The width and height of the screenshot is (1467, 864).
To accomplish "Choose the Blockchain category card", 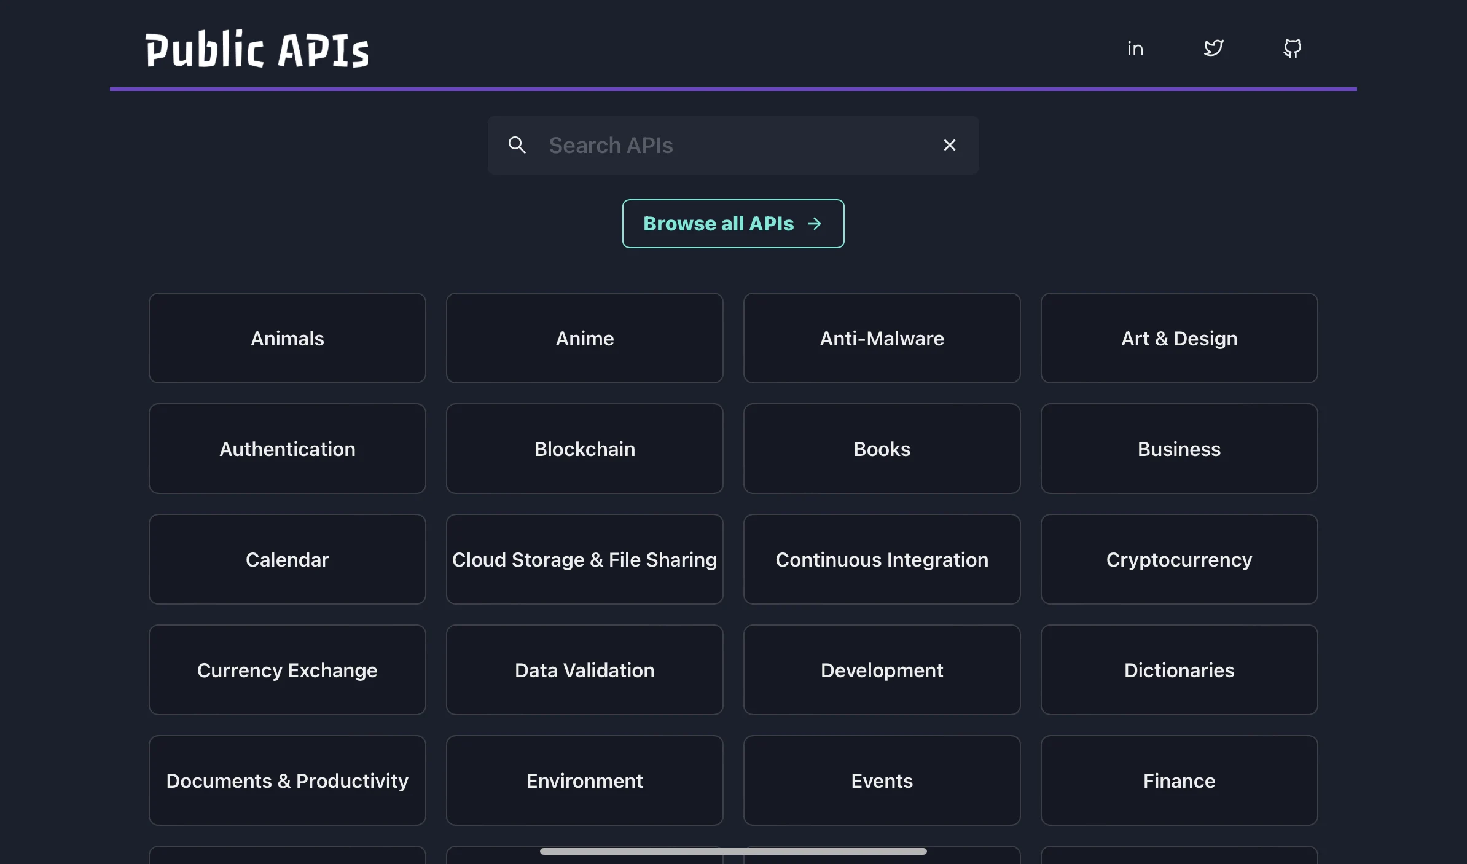I will pos(585,449).
